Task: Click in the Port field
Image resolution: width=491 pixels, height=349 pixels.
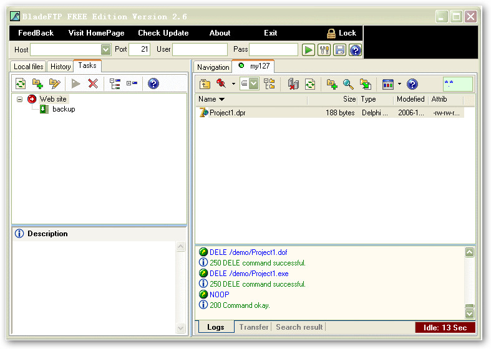Action: (140, 49)
